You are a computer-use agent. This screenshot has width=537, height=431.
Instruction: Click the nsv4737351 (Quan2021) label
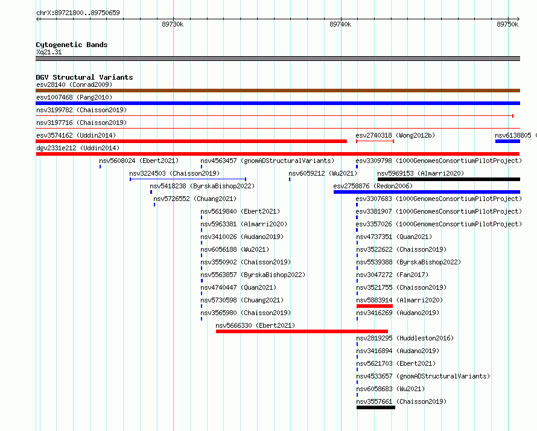[394, 237]
